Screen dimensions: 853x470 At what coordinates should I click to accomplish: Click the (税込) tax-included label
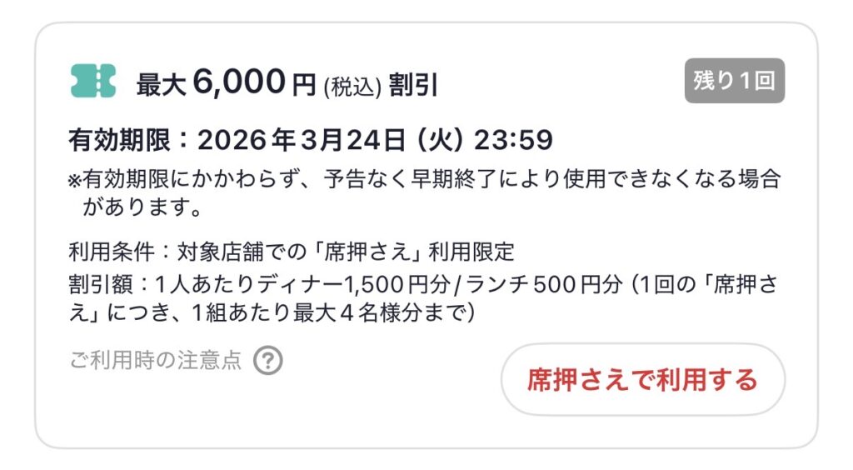click(x=352, y=85)
